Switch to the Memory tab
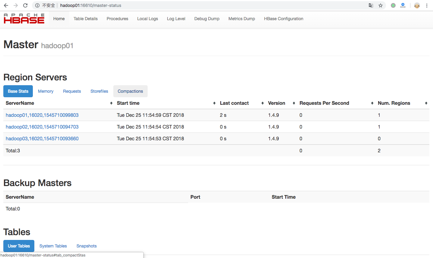The height and width of the screenshot is (258, 433). (x=46, y=91)
